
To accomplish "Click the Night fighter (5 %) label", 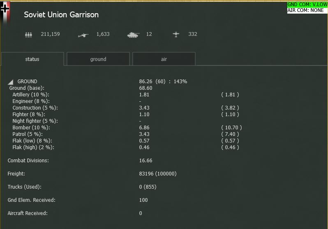I will click(x=35, y=121).
